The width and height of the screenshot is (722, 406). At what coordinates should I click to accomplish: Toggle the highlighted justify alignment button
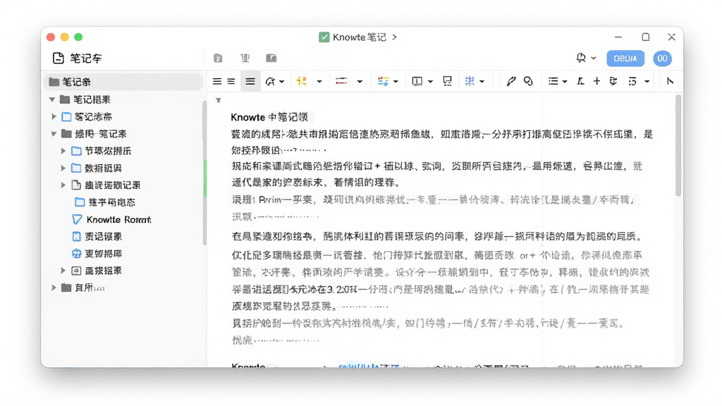click(x=250, y=82)
